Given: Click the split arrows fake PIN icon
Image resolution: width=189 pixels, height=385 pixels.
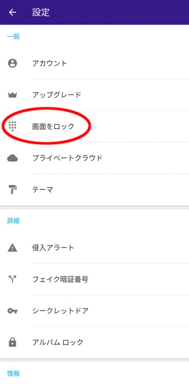Looking at the screenshot, I should click(x=12, y=279).
